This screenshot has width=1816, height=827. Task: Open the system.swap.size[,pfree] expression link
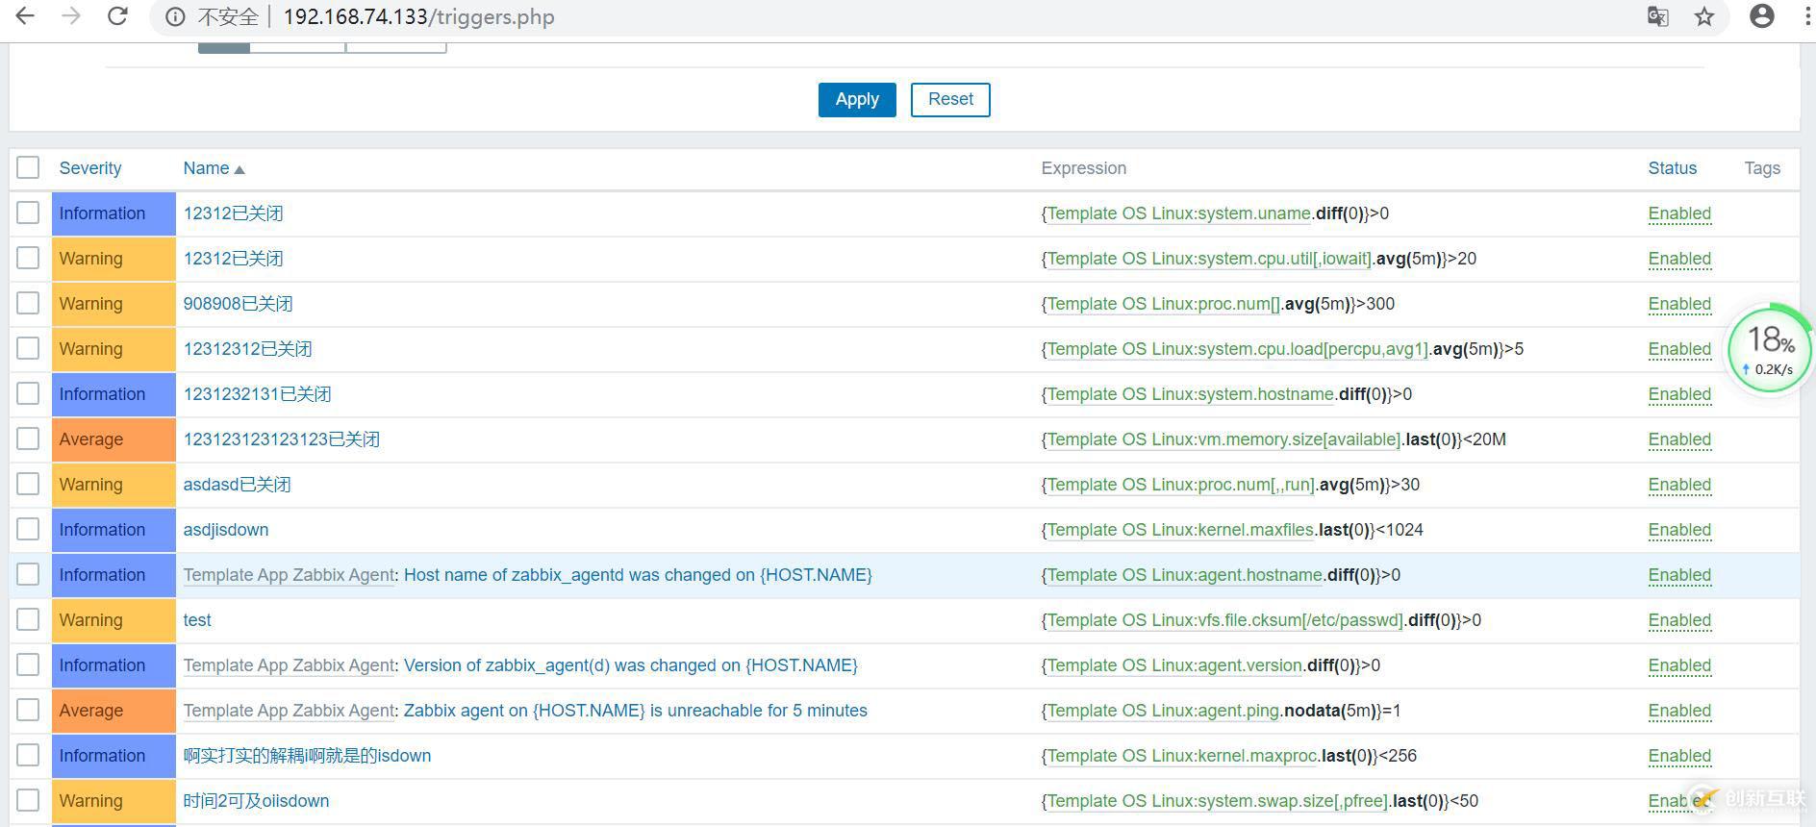(1218, 801)
